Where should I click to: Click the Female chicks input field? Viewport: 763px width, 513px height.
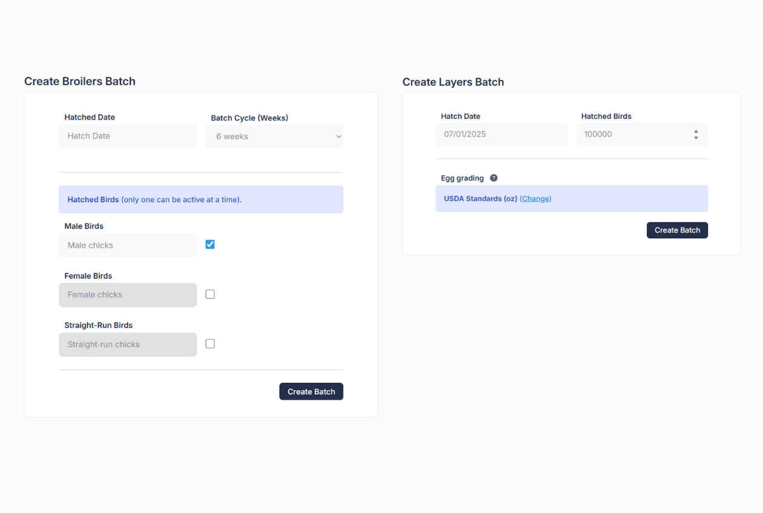click(128, 295)
